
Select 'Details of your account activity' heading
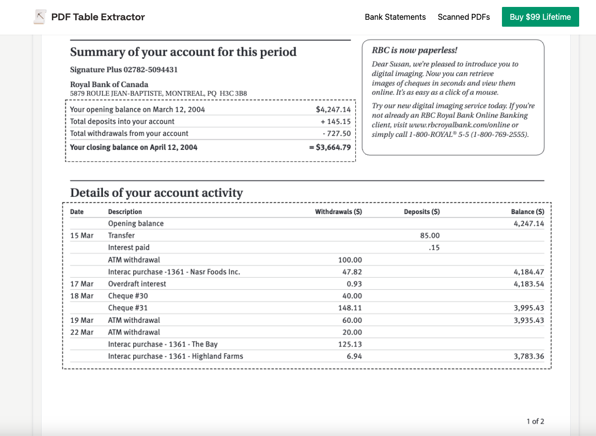click(x=156, y=193)
